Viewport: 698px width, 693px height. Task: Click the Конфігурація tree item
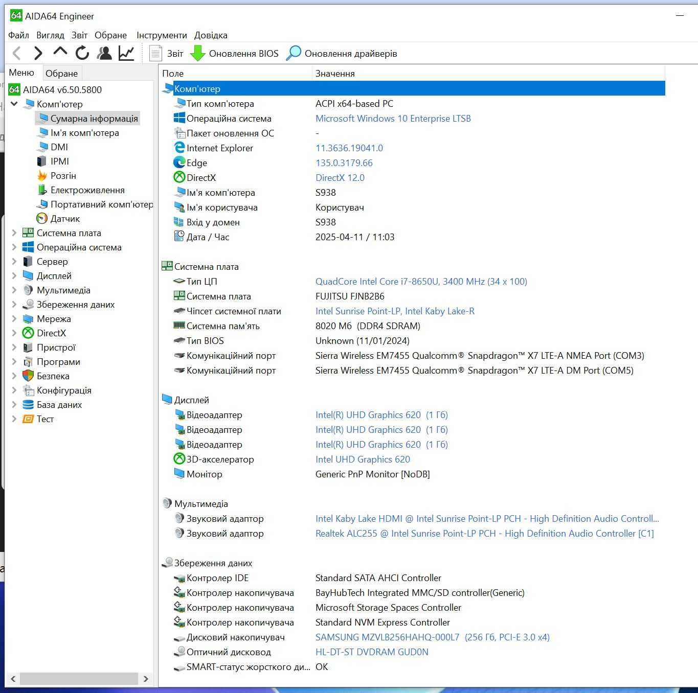click(57, 390)
